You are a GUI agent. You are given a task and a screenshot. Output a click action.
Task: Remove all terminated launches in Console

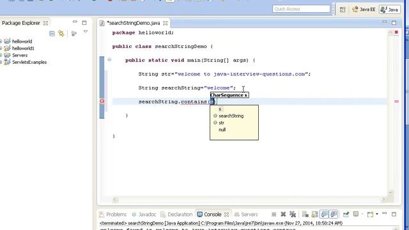(293, 215)
